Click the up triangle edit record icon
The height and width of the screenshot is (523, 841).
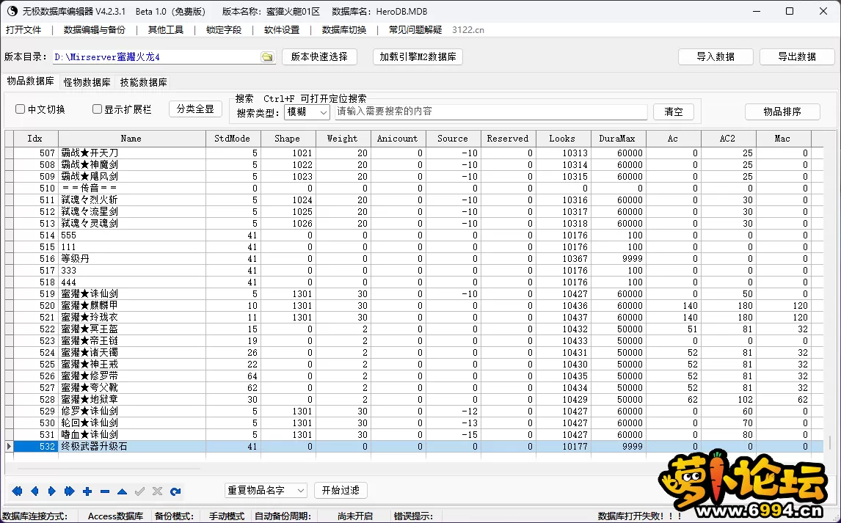(x=123, y=491)
